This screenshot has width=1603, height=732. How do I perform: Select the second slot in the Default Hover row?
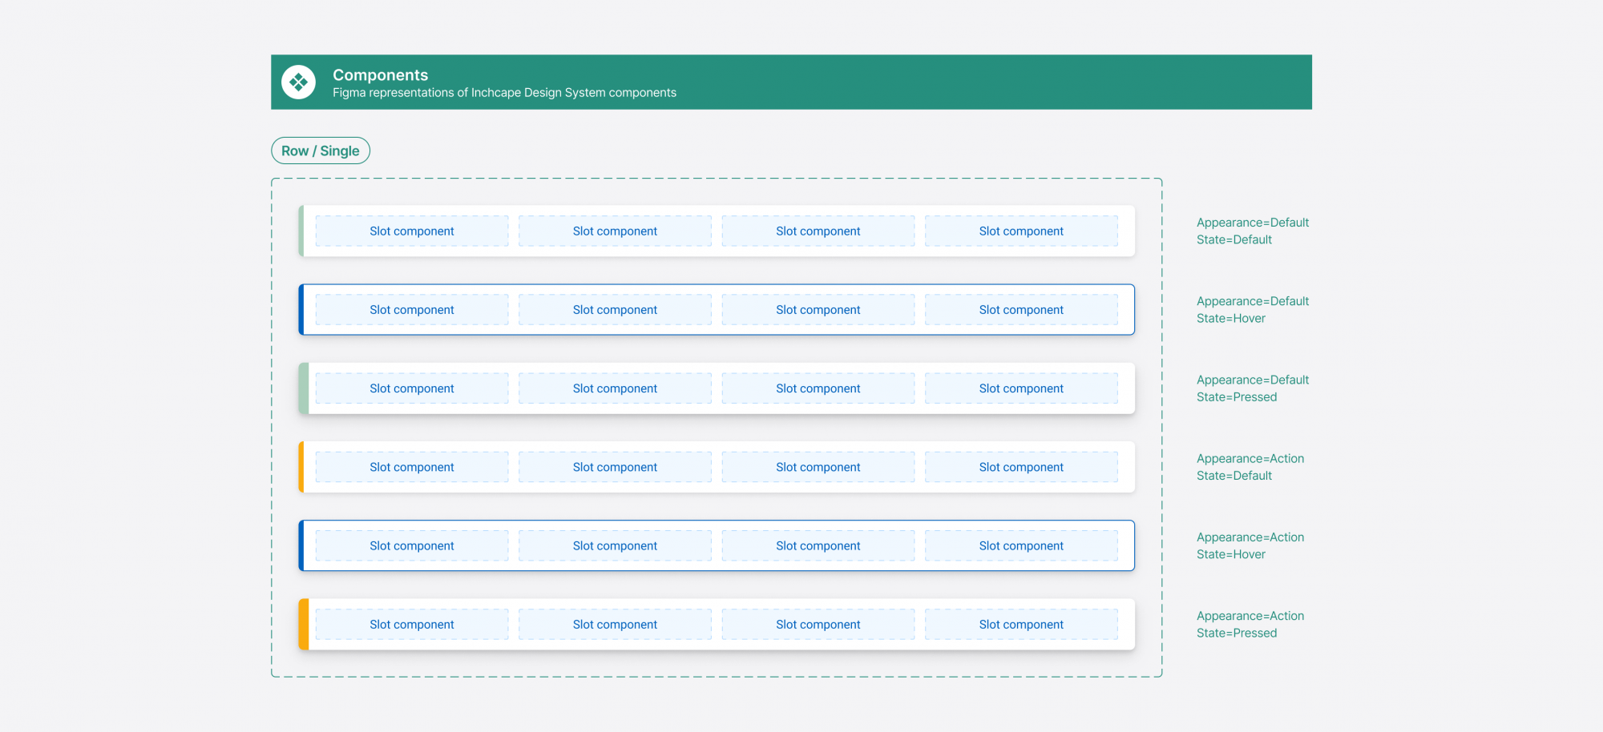tap(615, 310)
